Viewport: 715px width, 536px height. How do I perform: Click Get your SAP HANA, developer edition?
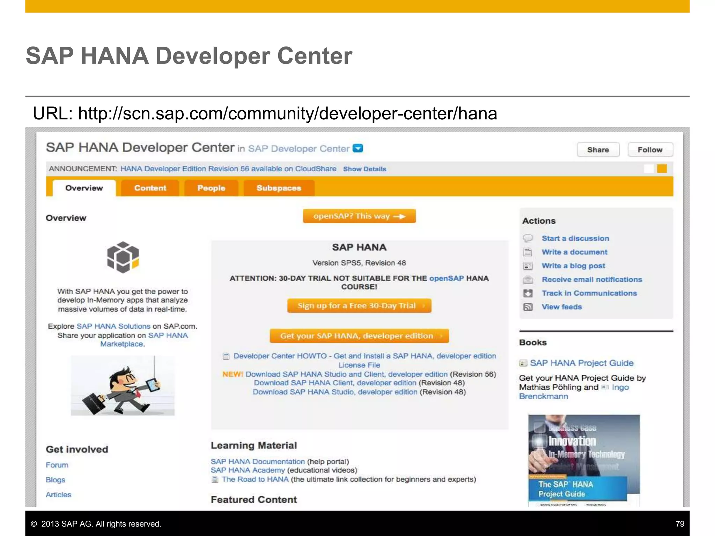tap(359, 336)
